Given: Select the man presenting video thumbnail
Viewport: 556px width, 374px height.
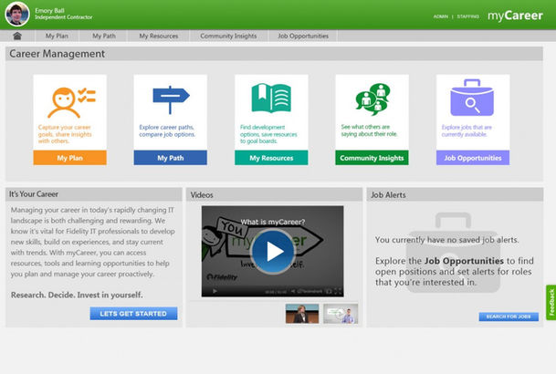Looking at the screenshot, I should pyautogui.click(x=341, y=314).
